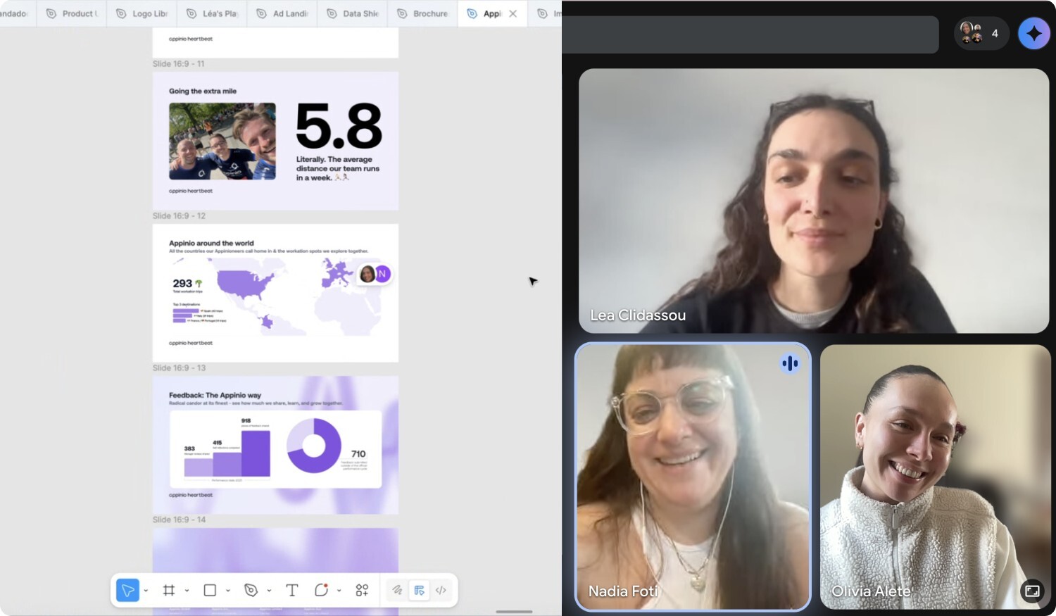The height and width of the screenshot is (616, 1056).
Task: Click the collaborator avatar on world map slide
Action: [x=367, y=274]
